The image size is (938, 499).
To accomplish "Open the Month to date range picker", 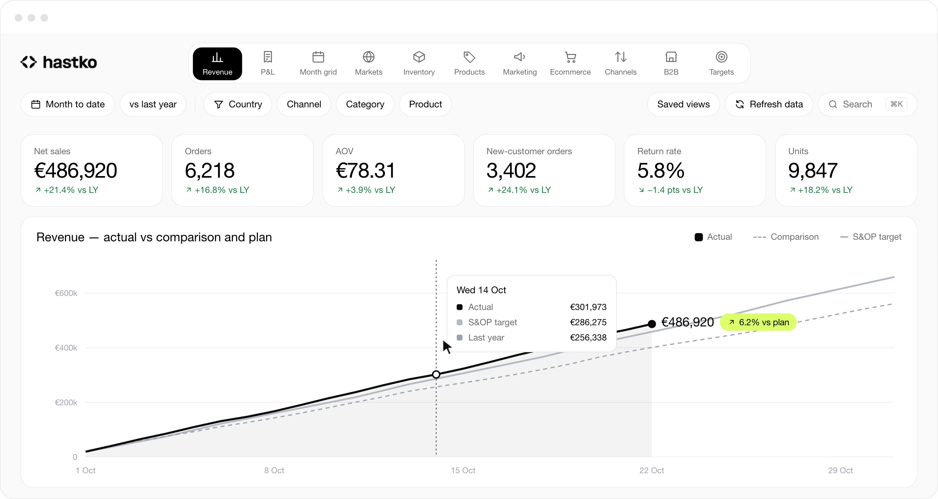I will 68,104.
